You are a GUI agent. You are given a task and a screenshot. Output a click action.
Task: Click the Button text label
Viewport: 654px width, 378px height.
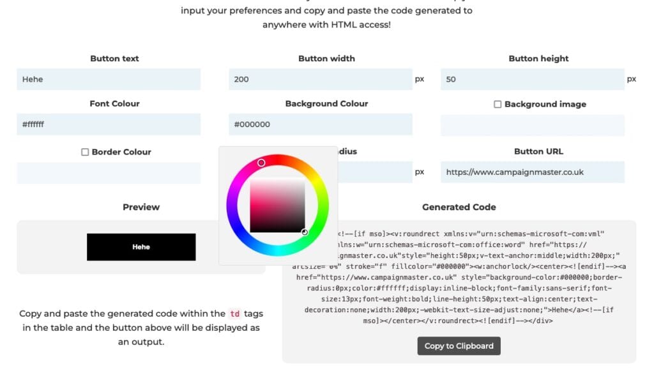click(114, 59)
